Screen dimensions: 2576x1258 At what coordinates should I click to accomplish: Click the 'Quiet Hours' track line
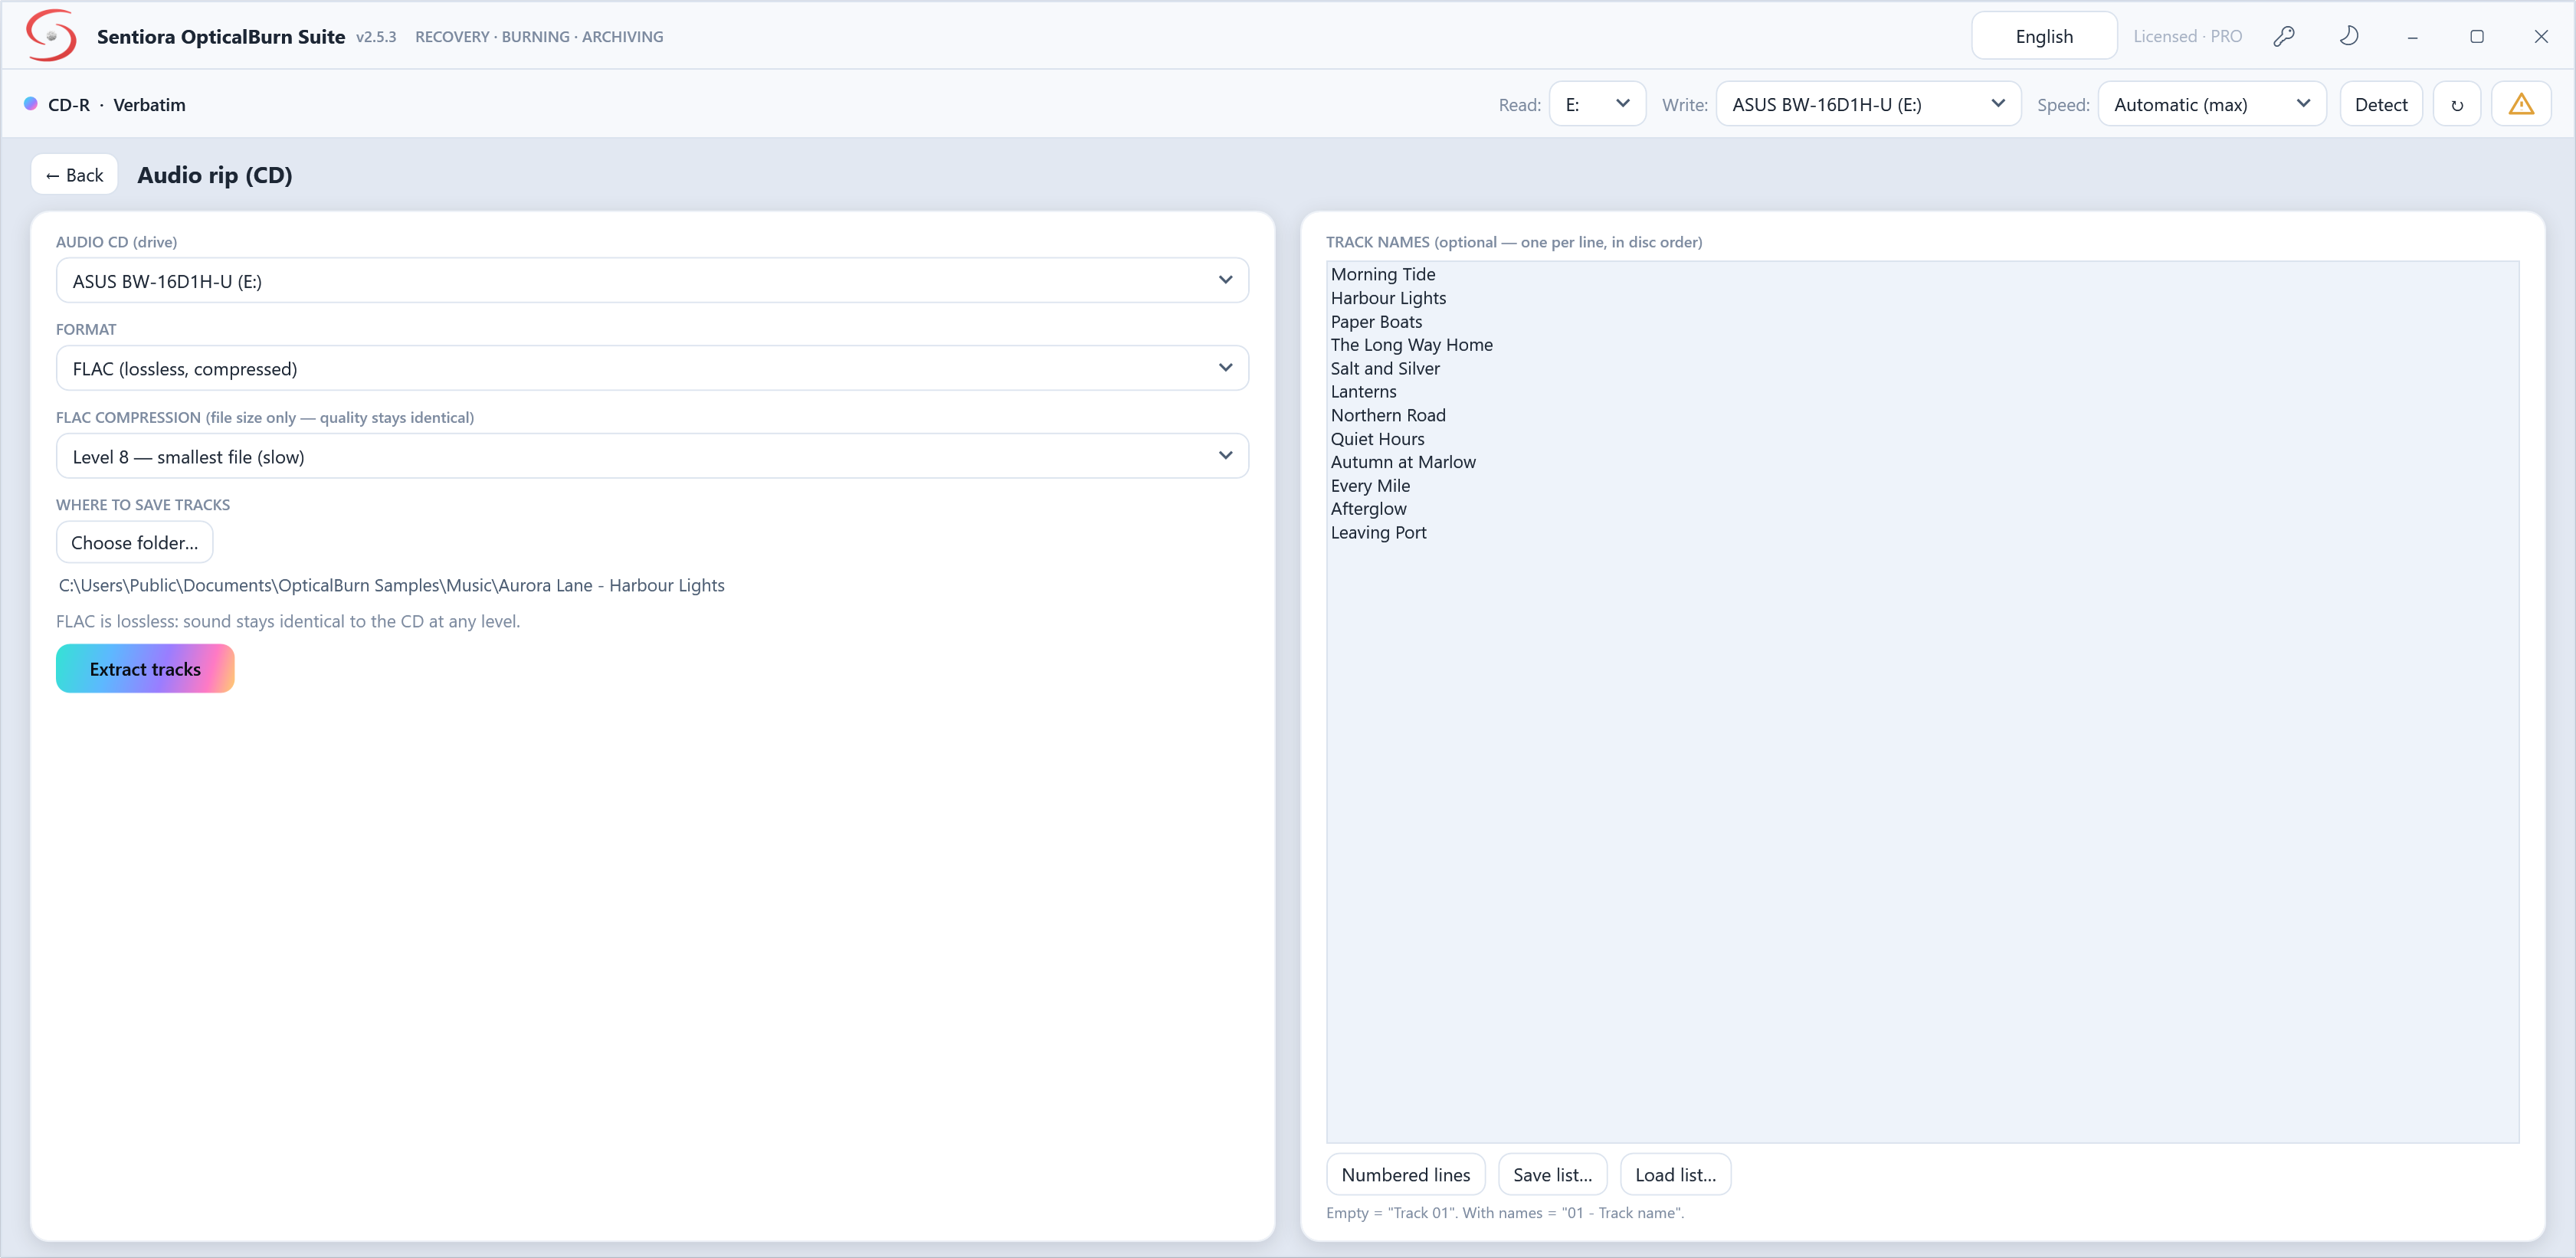[x=1377, y=439]
